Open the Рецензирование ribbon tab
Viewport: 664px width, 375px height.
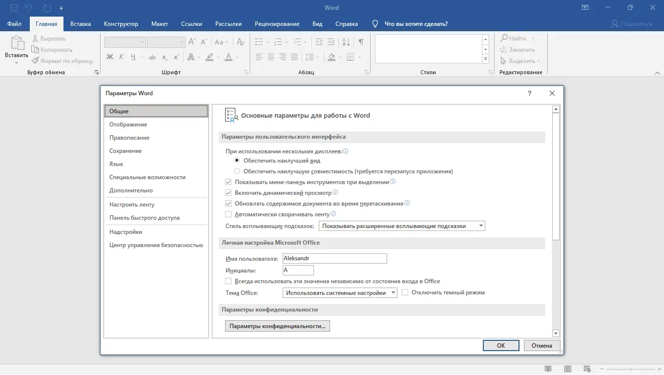click(276, 23)
